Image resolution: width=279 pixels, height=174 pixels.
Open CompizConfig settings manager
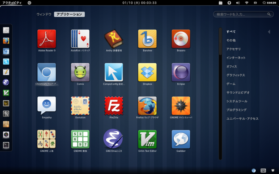click(114, 72)
